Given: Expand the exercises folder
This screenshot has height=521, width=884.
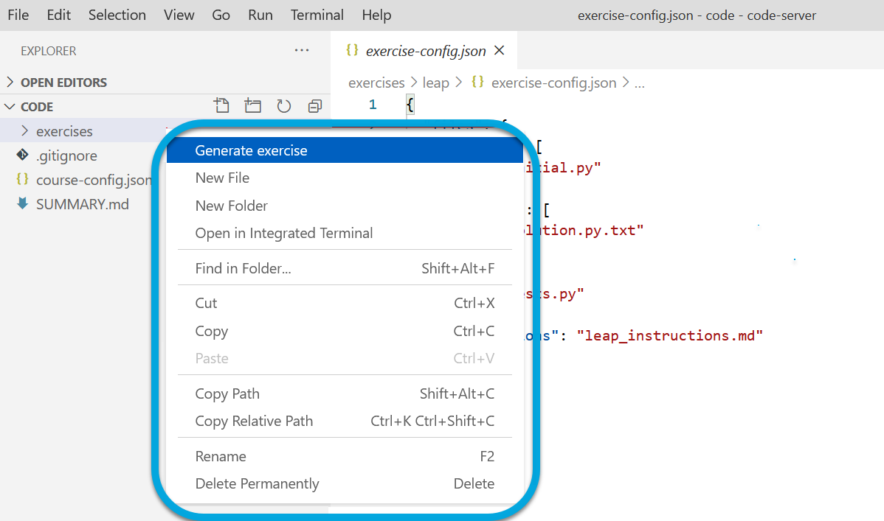Looking at the screenshot, I should tap(64, 131).
